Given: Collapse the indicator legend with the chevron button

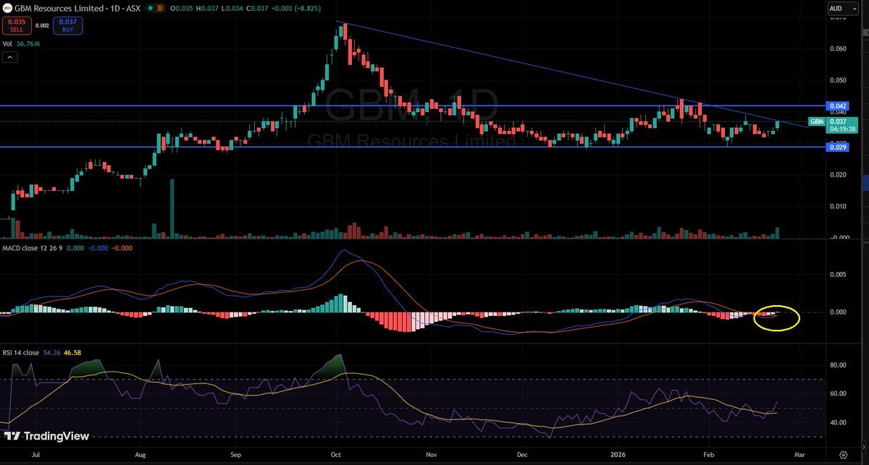Looking at the screenshot, I should (10, 56).
